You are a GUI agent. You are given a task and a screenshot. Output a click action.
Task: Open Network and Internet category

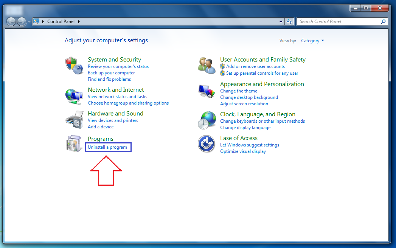coord(116,90)
